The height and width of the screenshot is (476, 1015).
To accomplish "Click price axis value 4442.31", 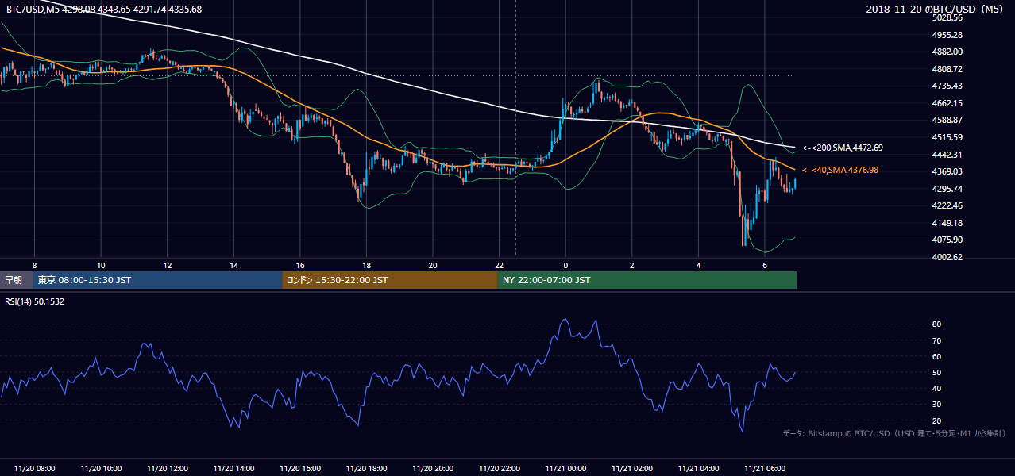I will tap(947, 155).
